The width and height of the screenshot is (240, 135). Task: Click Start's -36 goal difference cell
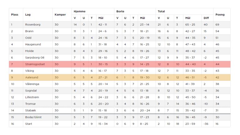pos(206,124)
